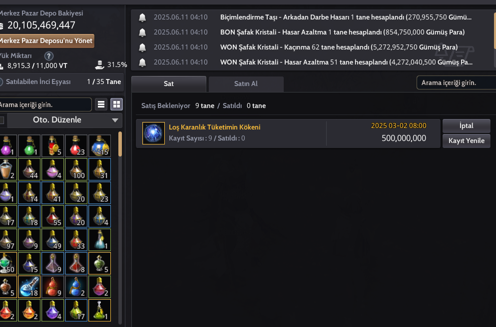Screen dimensions: 496x327
Task: Click the inventory vertical scrollbar handle
Action: pos(120,144)
